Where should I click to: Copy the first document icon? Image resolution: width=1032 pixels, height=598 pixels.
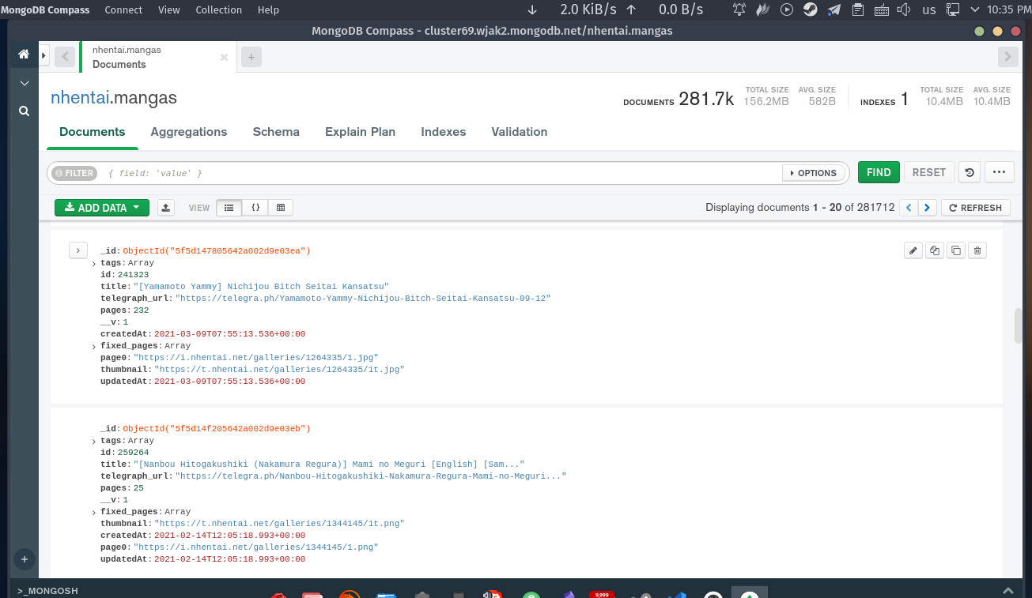tap(935, 250)
